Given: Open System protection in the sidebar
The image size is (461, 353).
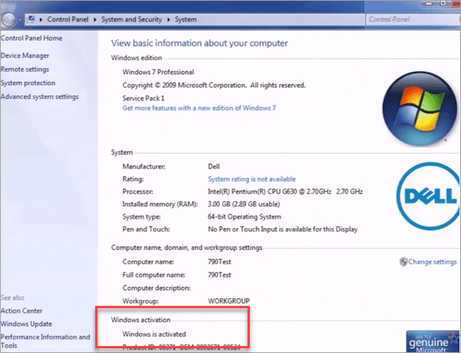Looking at the screenshot, I should pos(28,83).
